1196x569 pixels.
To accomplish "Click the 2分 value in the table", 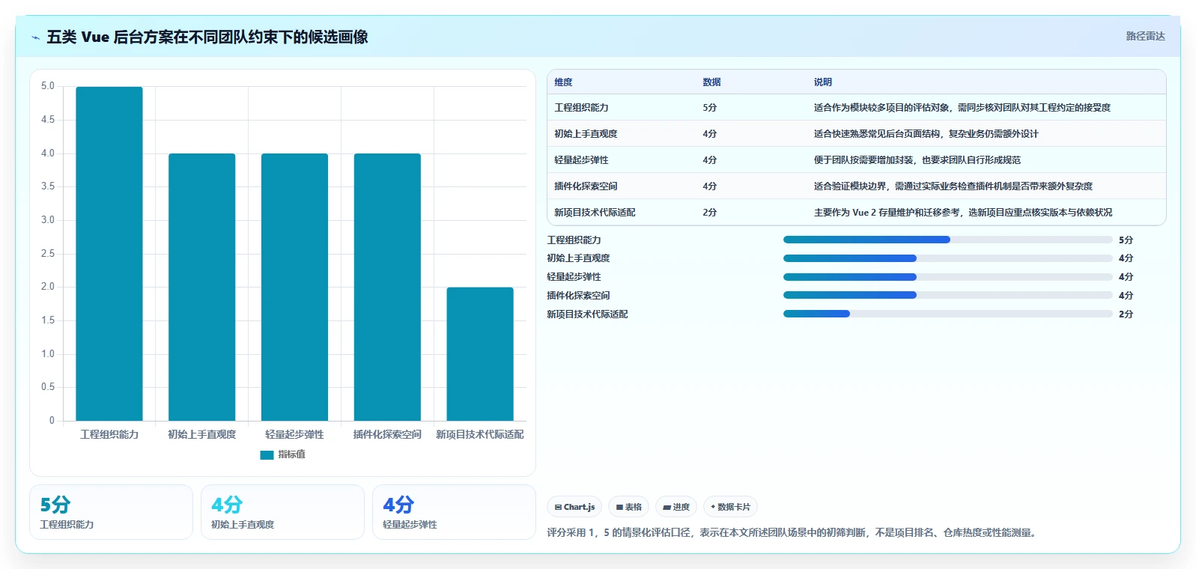I will point(709,213).
